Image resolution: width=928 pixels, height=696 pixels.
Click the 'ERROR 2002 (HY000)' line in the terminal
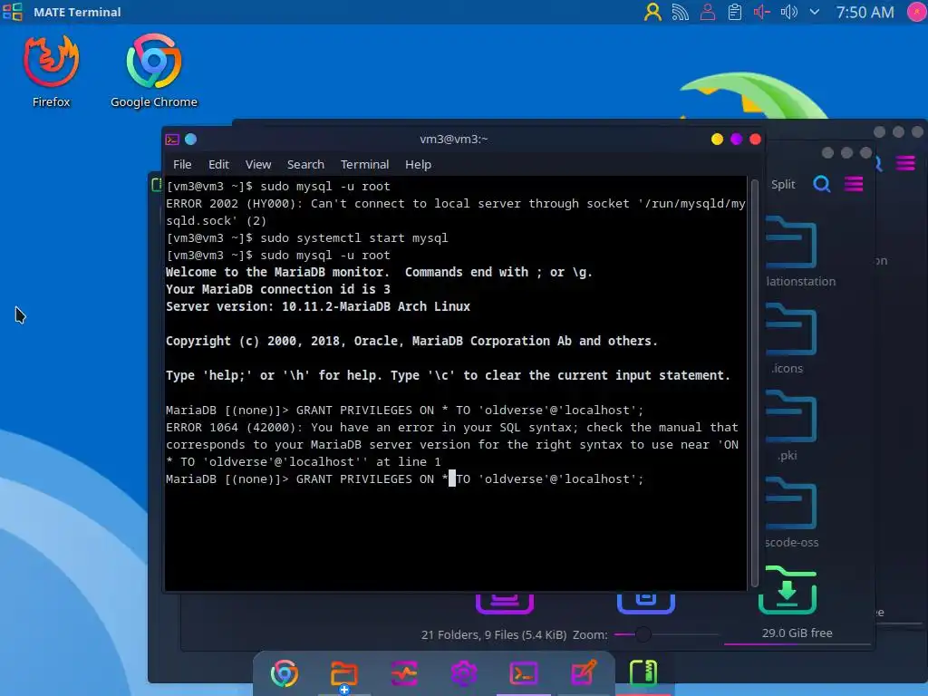[x=455, y=204]
